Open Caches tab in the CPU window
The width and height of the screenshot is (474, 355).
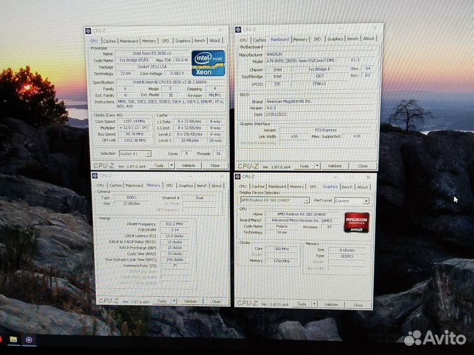pos(109,41)
